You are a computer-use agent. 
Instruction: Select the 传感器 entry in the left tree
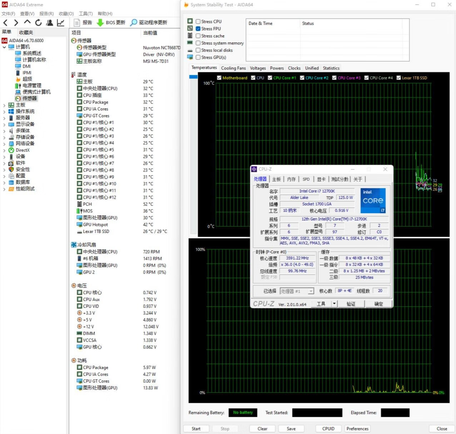[x=30, y=98]
